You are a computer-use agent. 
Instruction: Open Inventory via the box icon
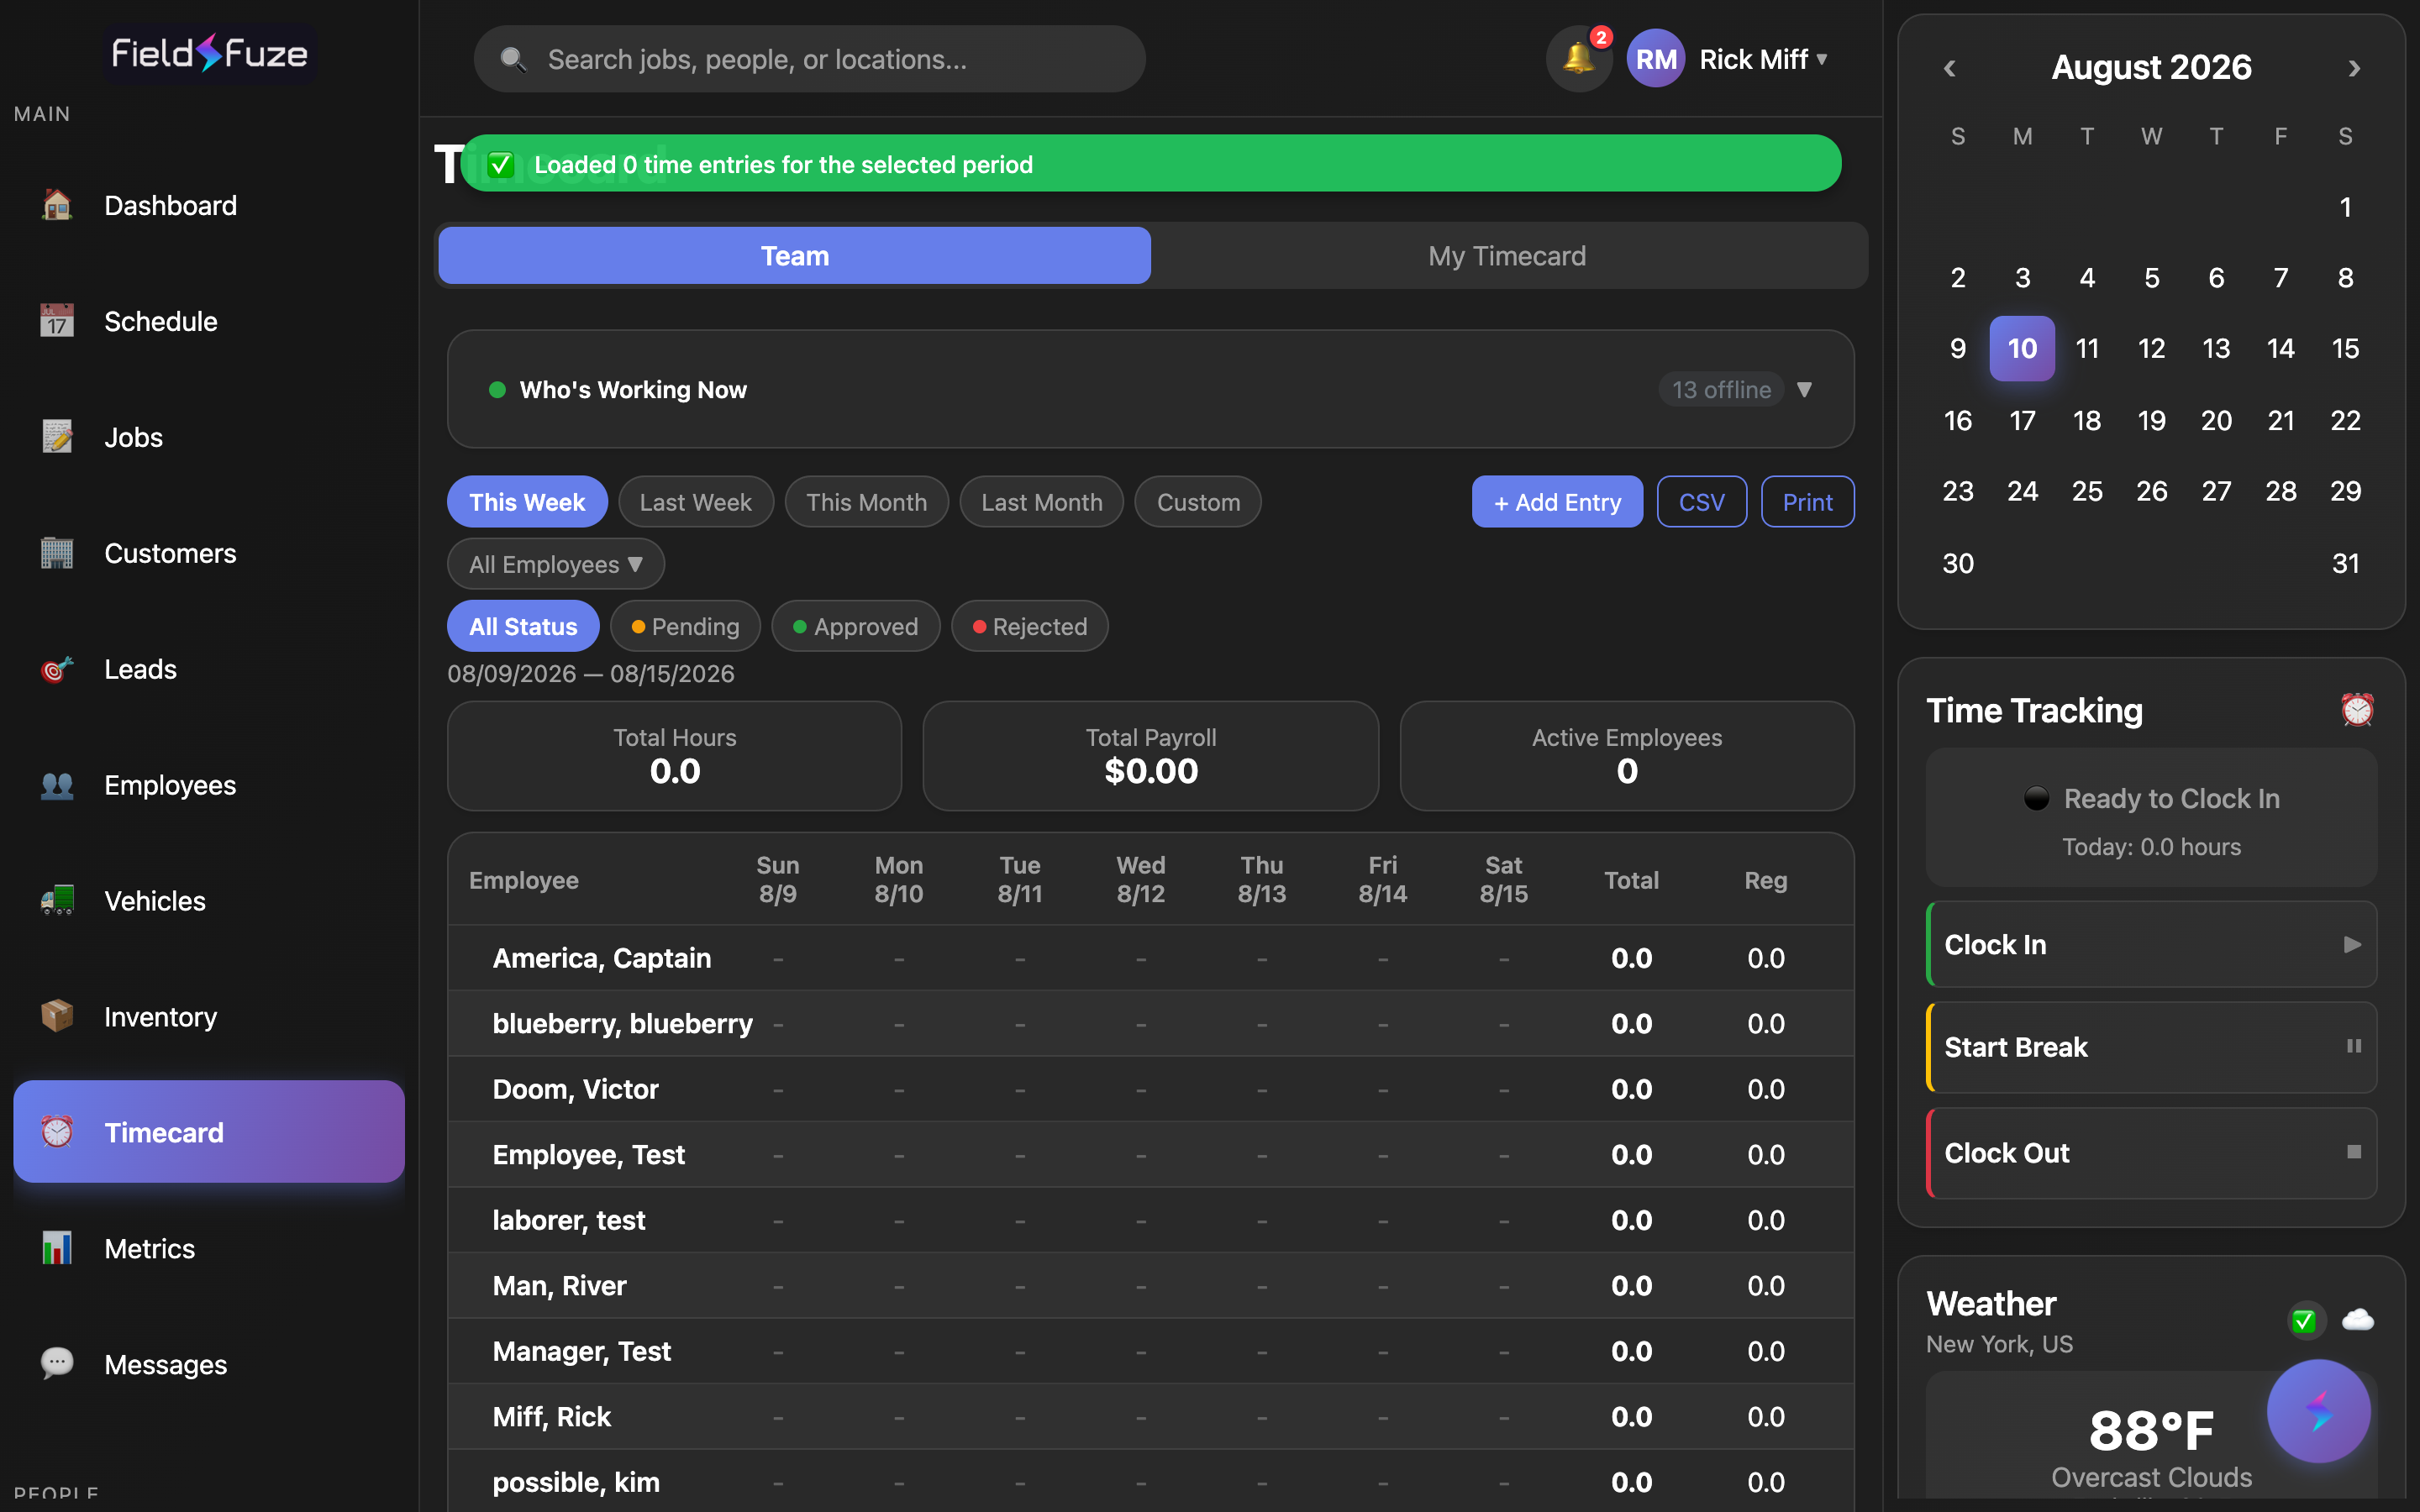tap(57, 1017)
